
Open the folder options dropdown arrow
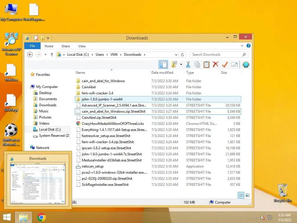click(181, 64)
